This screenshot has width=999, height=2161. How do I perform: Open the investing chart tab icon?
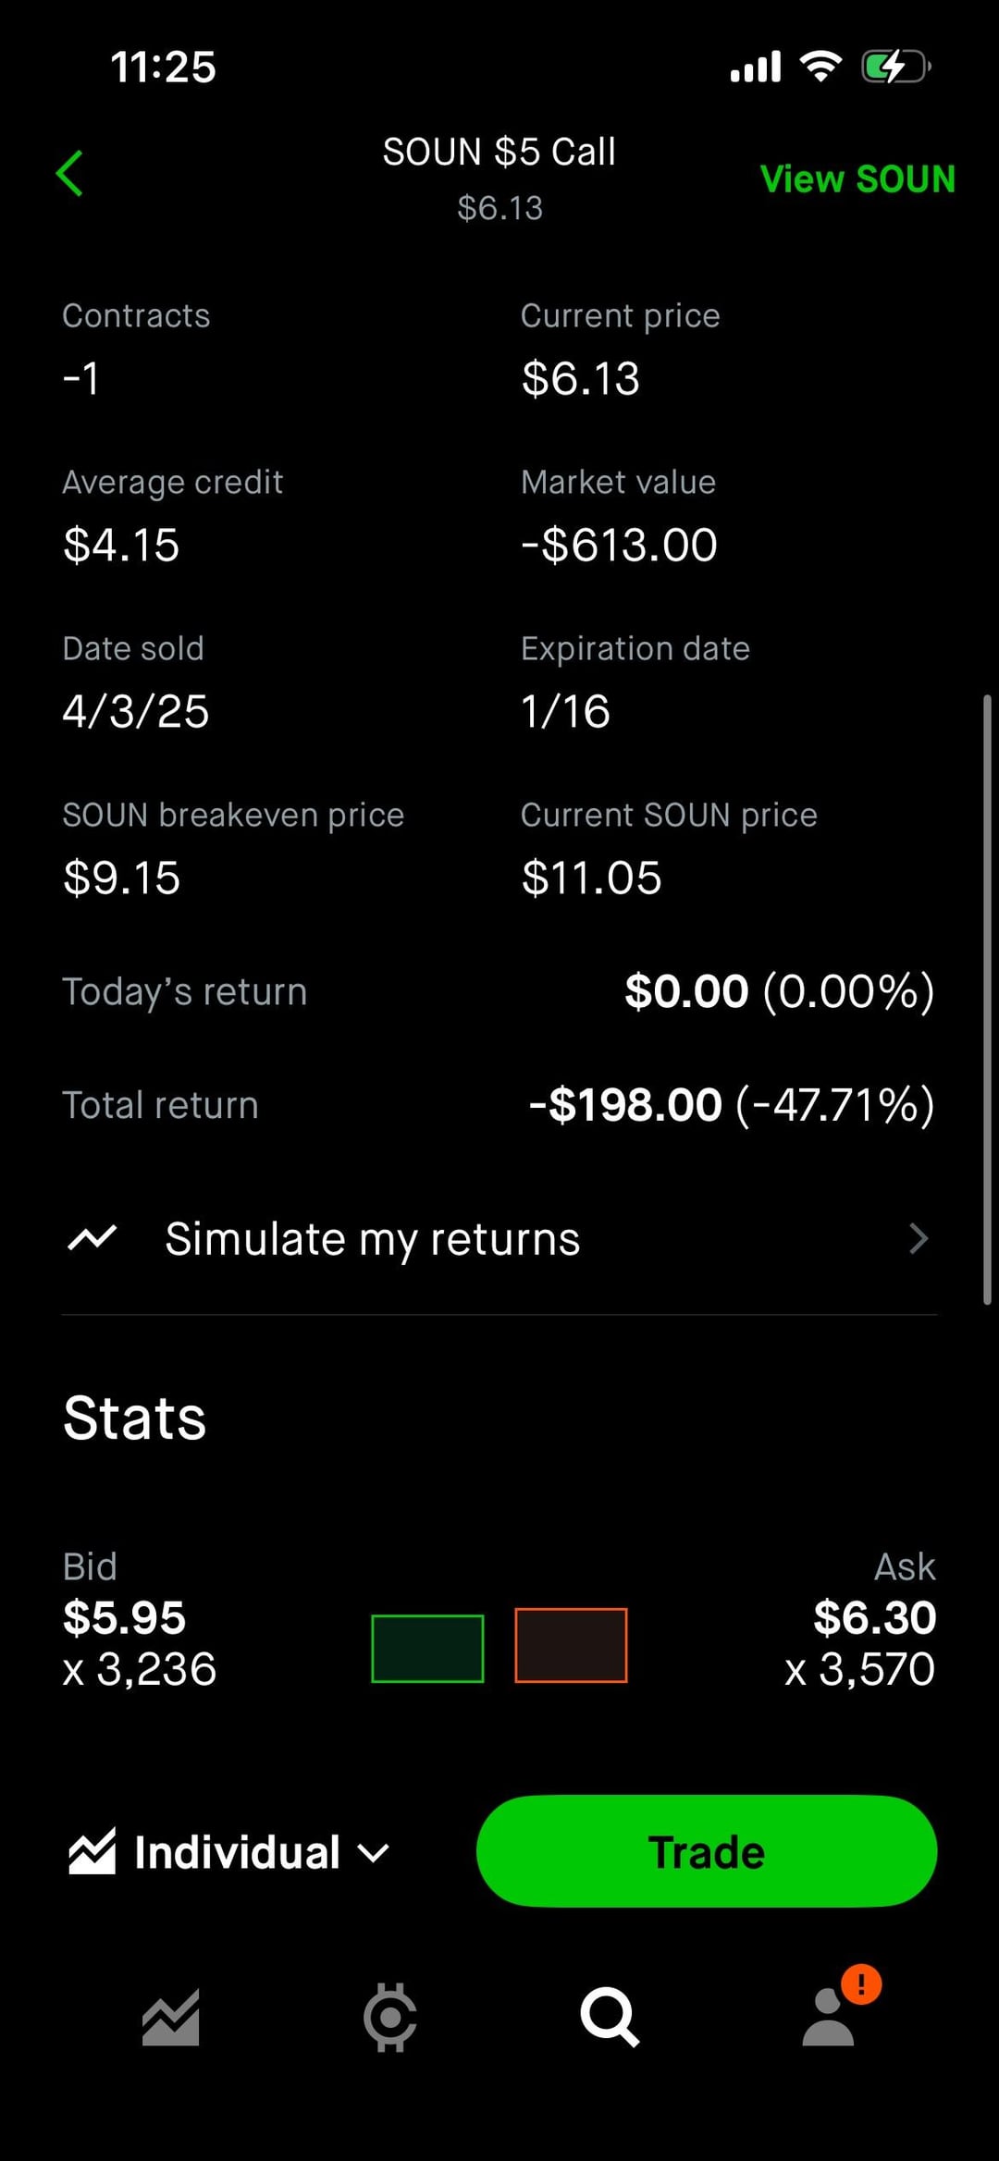pyautogui.click(x=170, y=2018)
